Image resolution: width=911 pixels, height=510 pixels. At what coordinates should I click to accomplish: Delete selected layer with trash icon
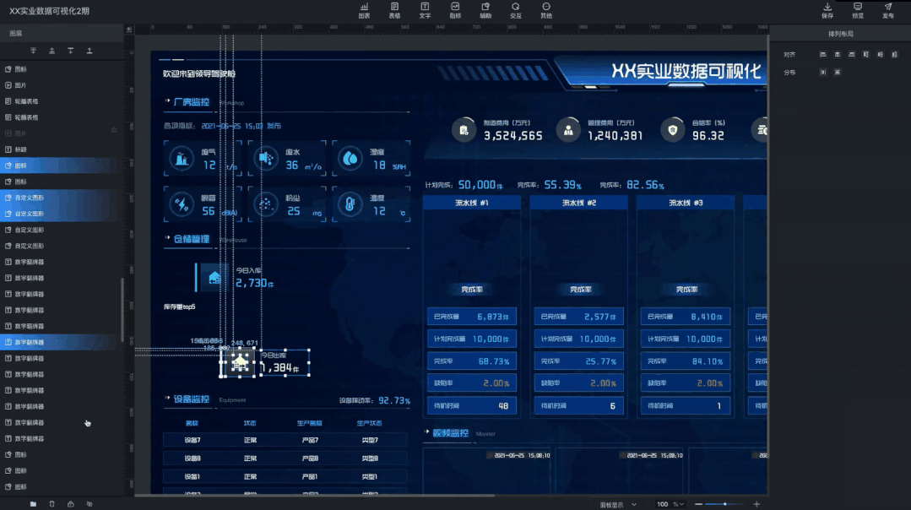pos(52,504)
